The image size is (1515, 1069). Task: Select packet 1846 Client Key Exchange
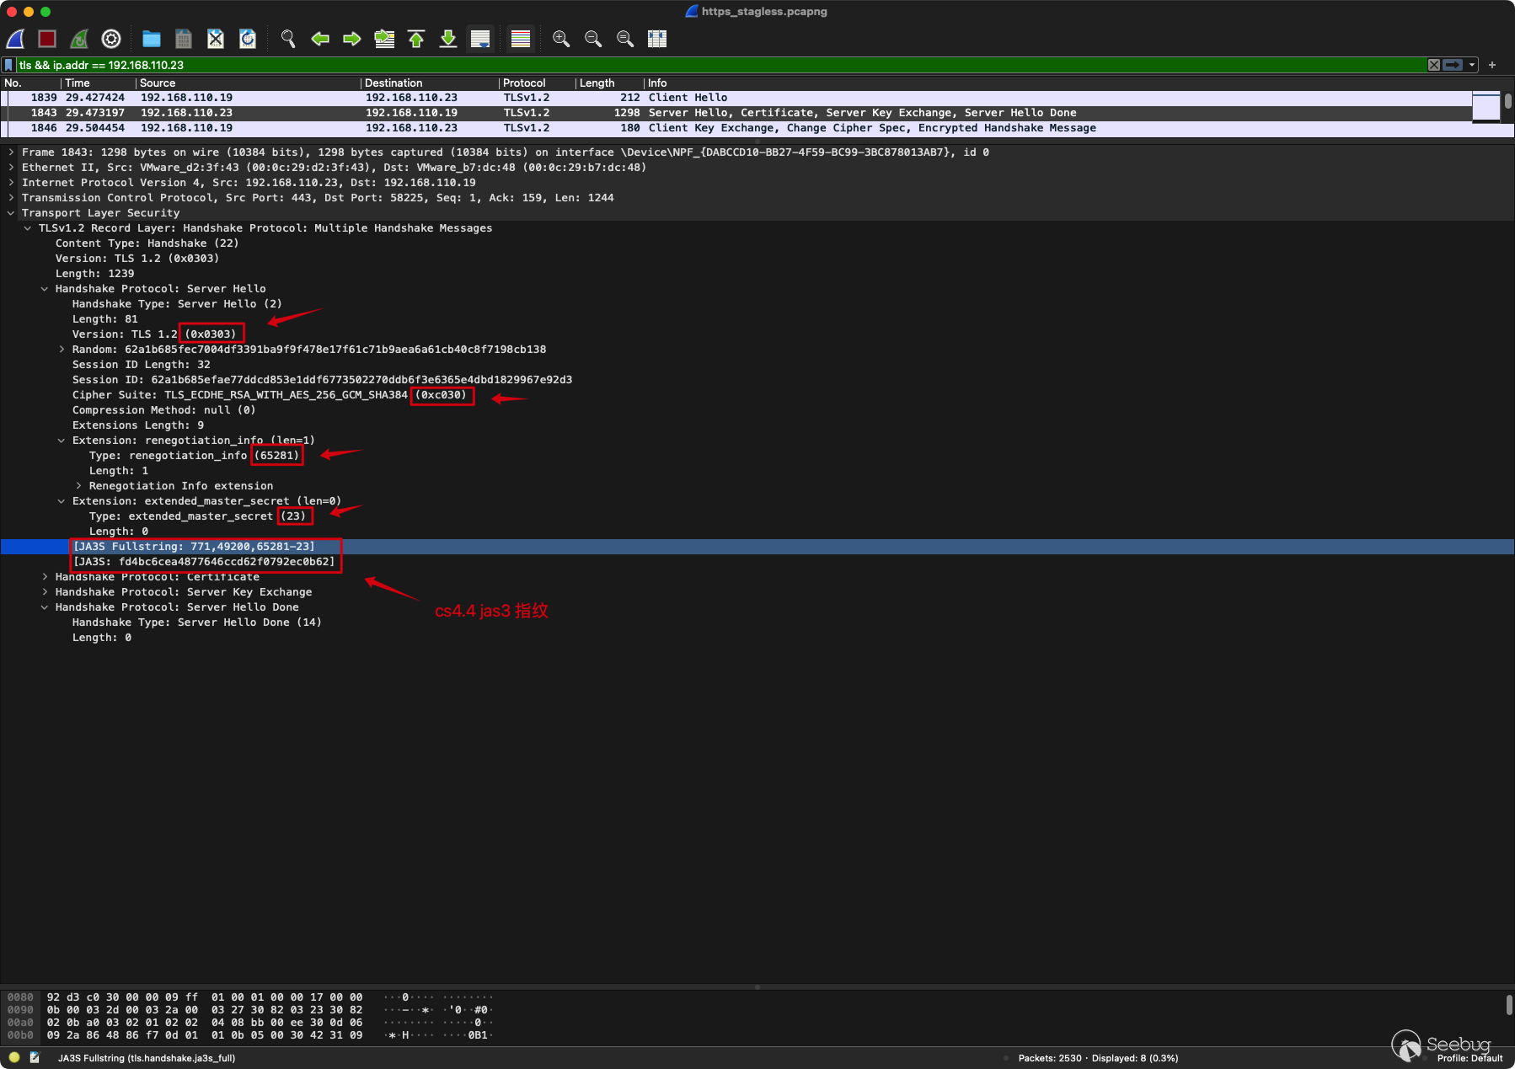coord(736,128)
